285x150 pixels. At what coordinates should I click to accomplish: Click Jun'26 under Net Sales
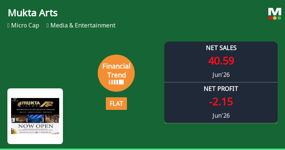tap(221, 75)
